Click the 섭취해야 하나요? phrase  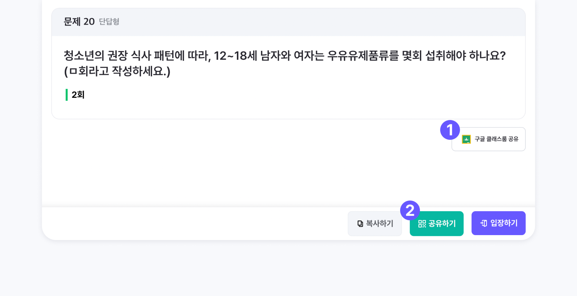465,56
